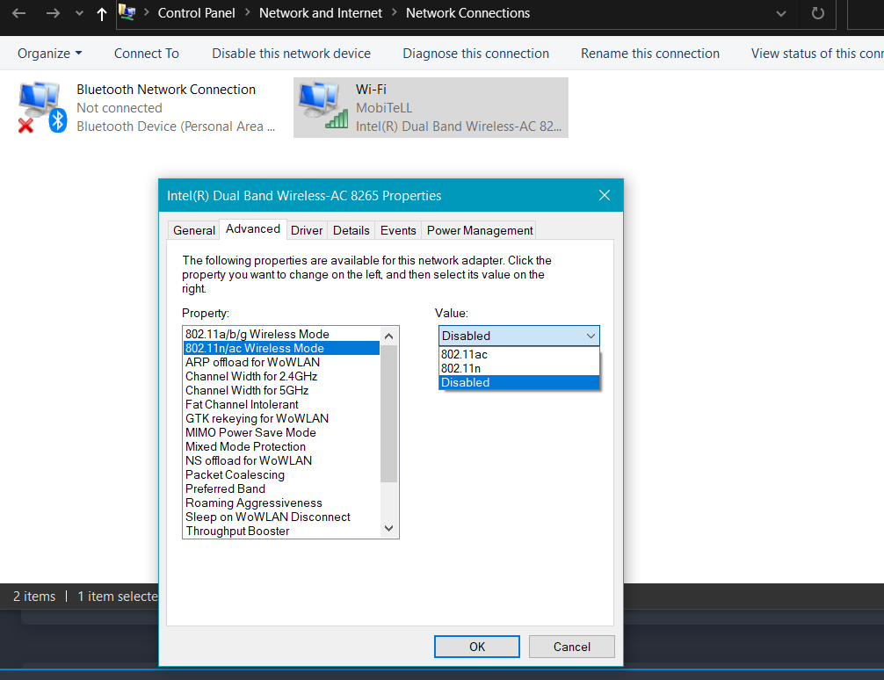Choose 802.11ac from the Value list

coord(518,354)
